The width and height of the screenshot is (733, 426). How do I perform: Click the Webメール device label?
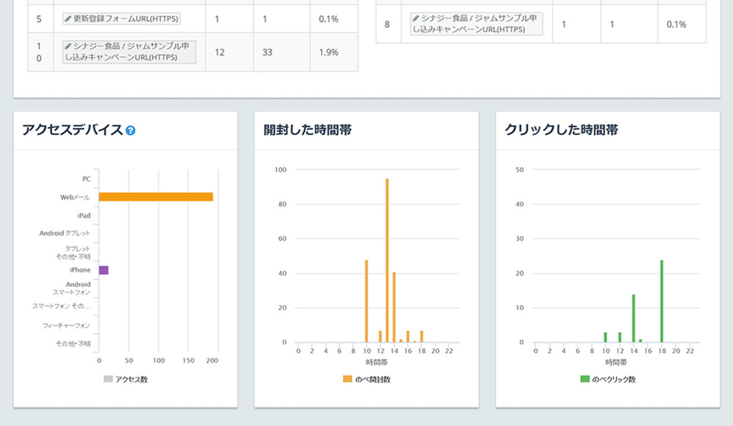pyautogui.click(x=75, y=197)
